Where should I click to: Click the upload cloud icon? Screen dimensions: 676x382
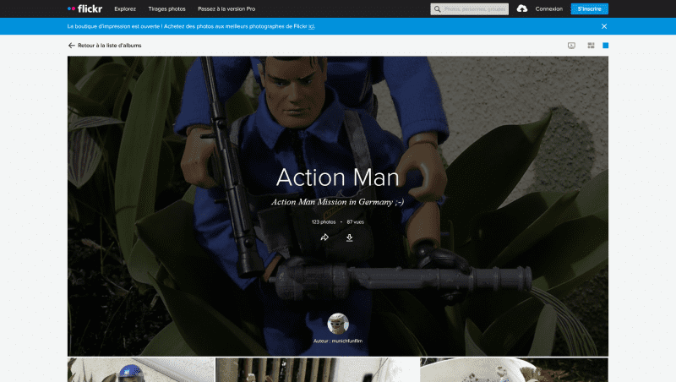pyautogui.click(x=522, y=9)
